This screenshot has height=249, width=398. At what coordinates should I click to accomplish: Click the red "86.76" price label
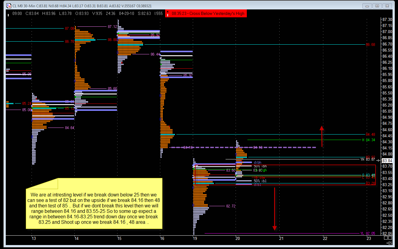click(x=70, y=42)
